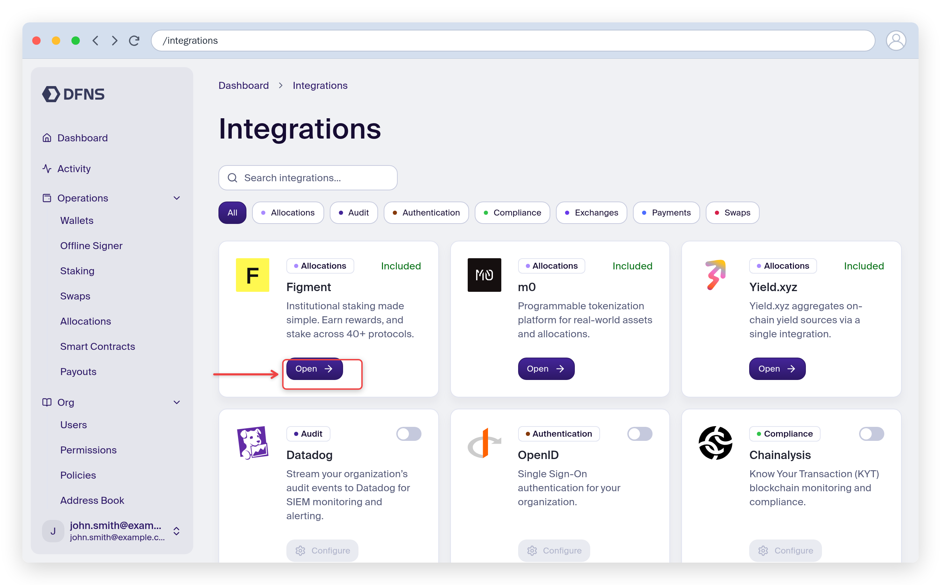
Task: Click the Dashboard home icon in sidebar
Action: click(47, 138)
